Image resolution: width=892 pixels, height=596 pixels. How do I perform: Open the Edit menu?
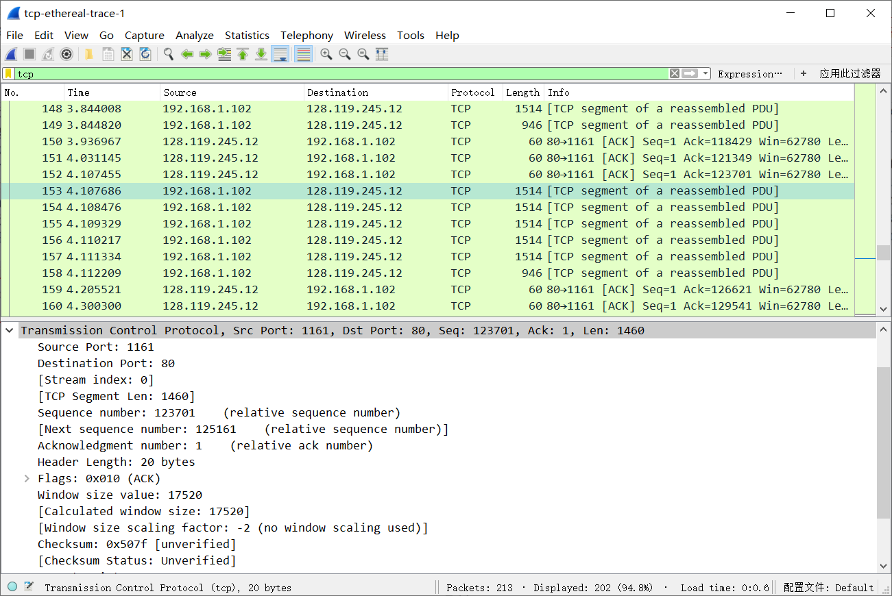[x=44, y=35]
